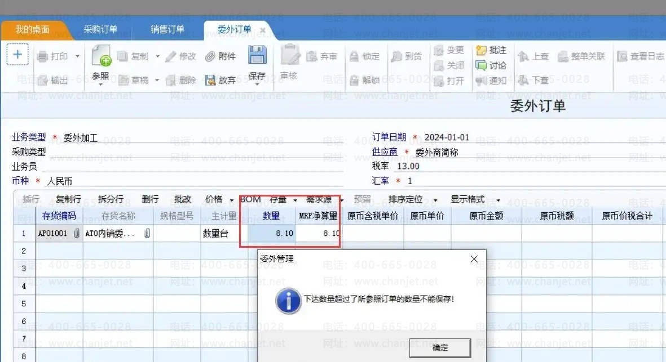666x362 pixels.
Task: Click the 批注 annotation icon
Action: 481,50
